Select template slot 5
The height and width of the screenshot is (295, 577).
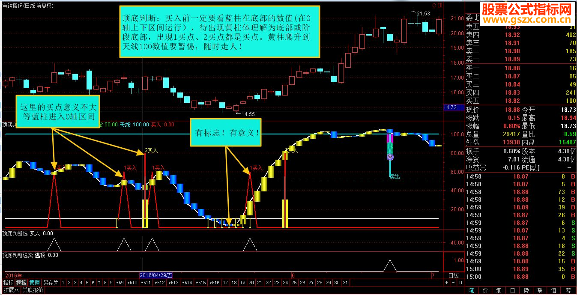87,283
